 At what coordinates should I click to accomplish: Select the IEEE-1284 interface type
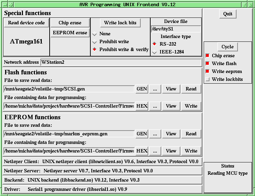coord(168,52)
